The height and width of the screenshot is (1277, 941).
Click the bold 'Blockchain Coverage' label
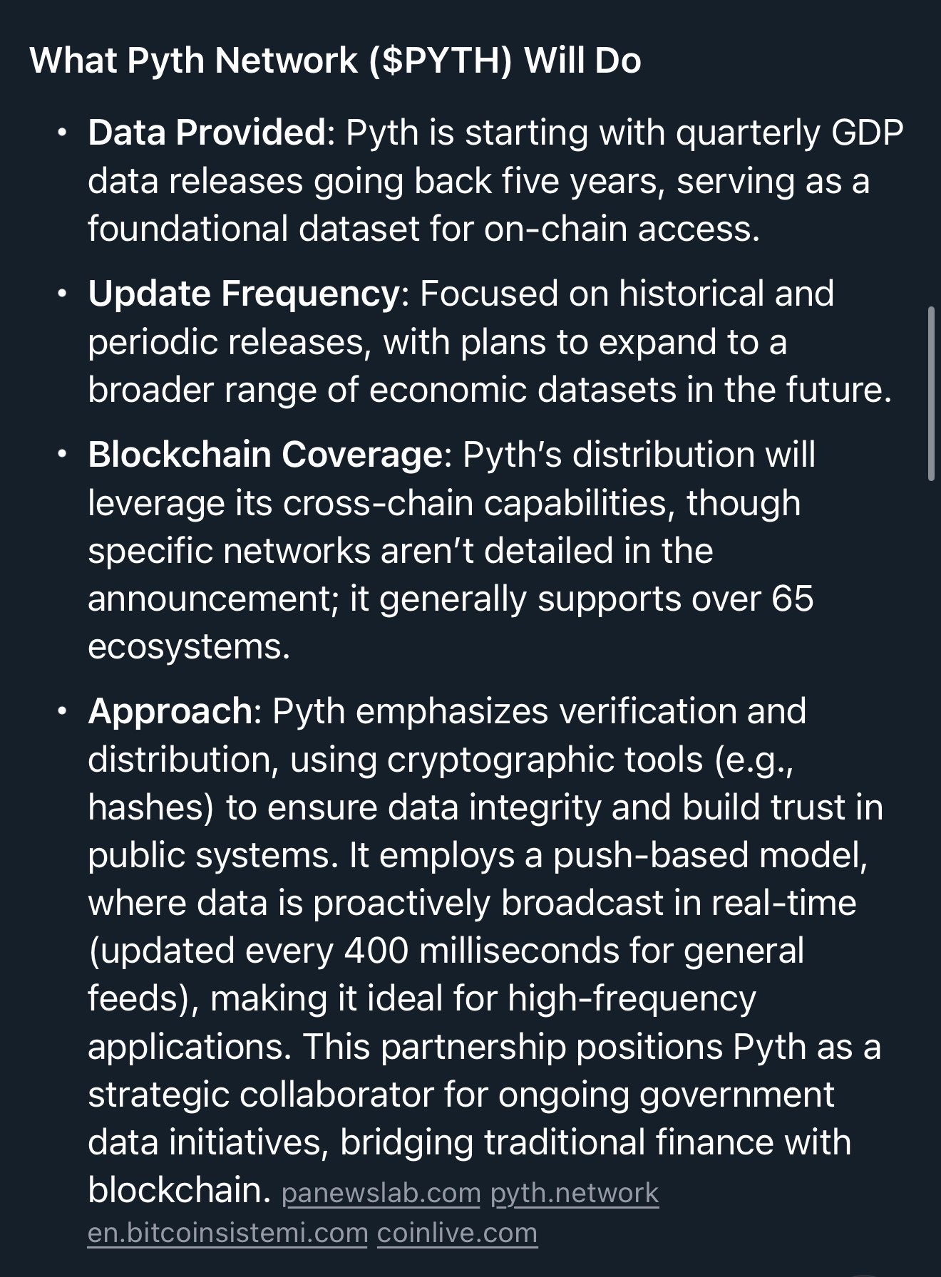coord(265,455)
